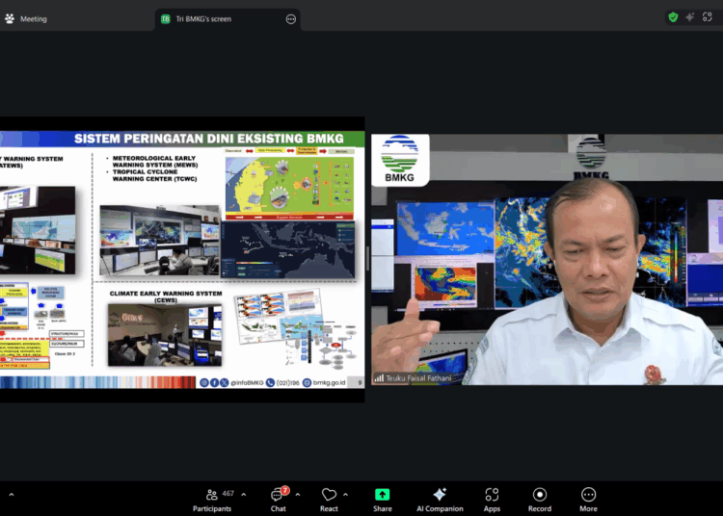Click the AI sparkle icon top-right
The height and width of the screenshot is (516, 723).
690,17
